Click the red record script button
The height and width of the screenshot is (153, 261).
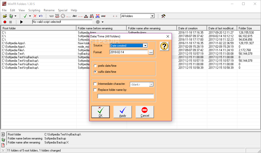point(5,22)
